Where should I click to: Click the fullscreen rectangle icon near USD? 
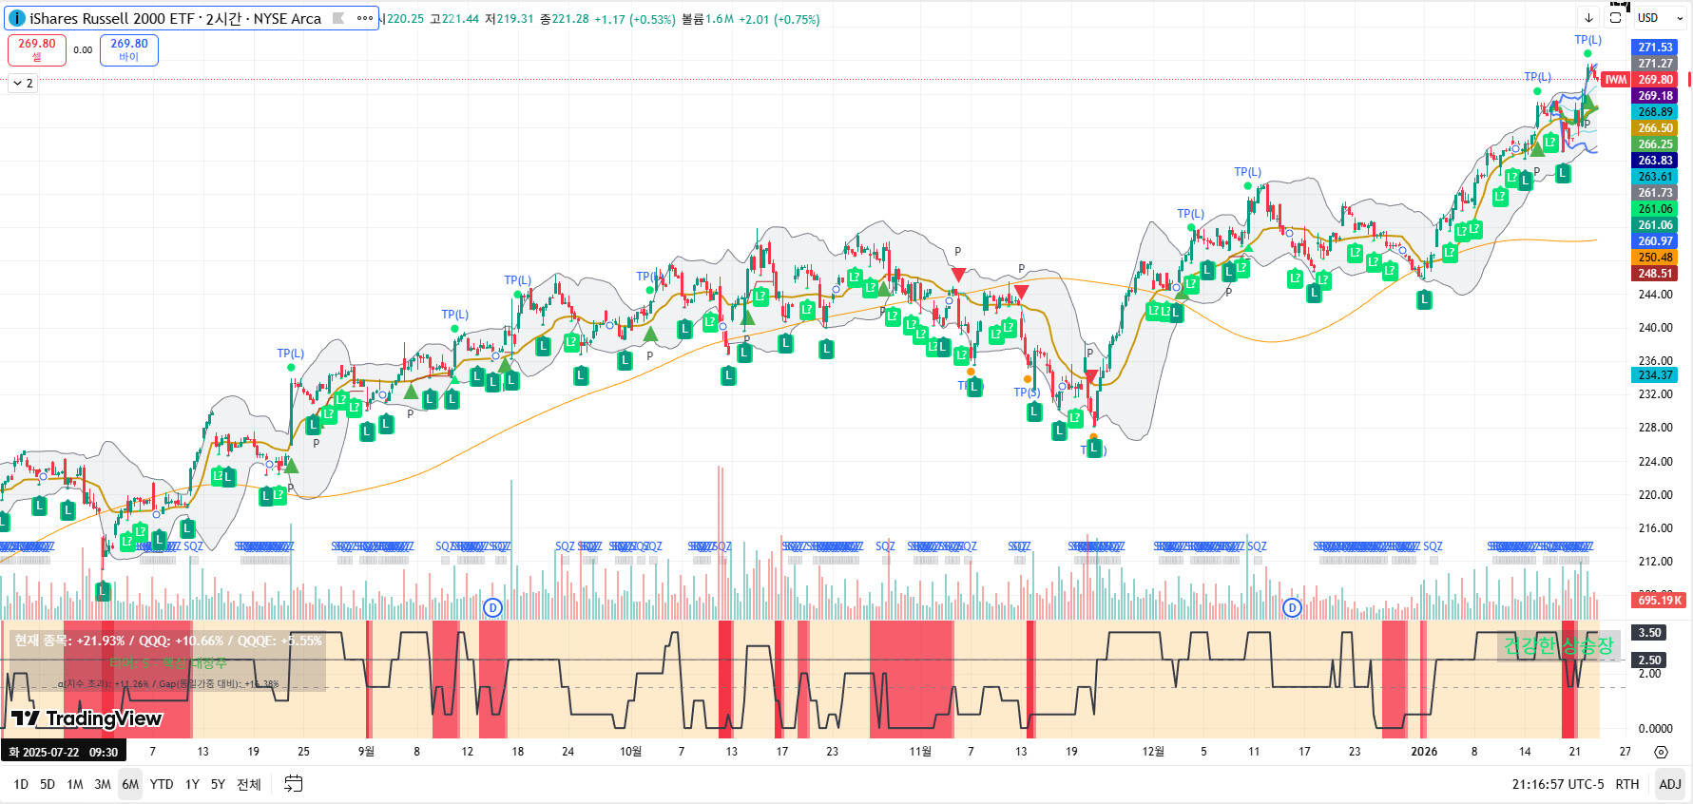coord(1615,18)
